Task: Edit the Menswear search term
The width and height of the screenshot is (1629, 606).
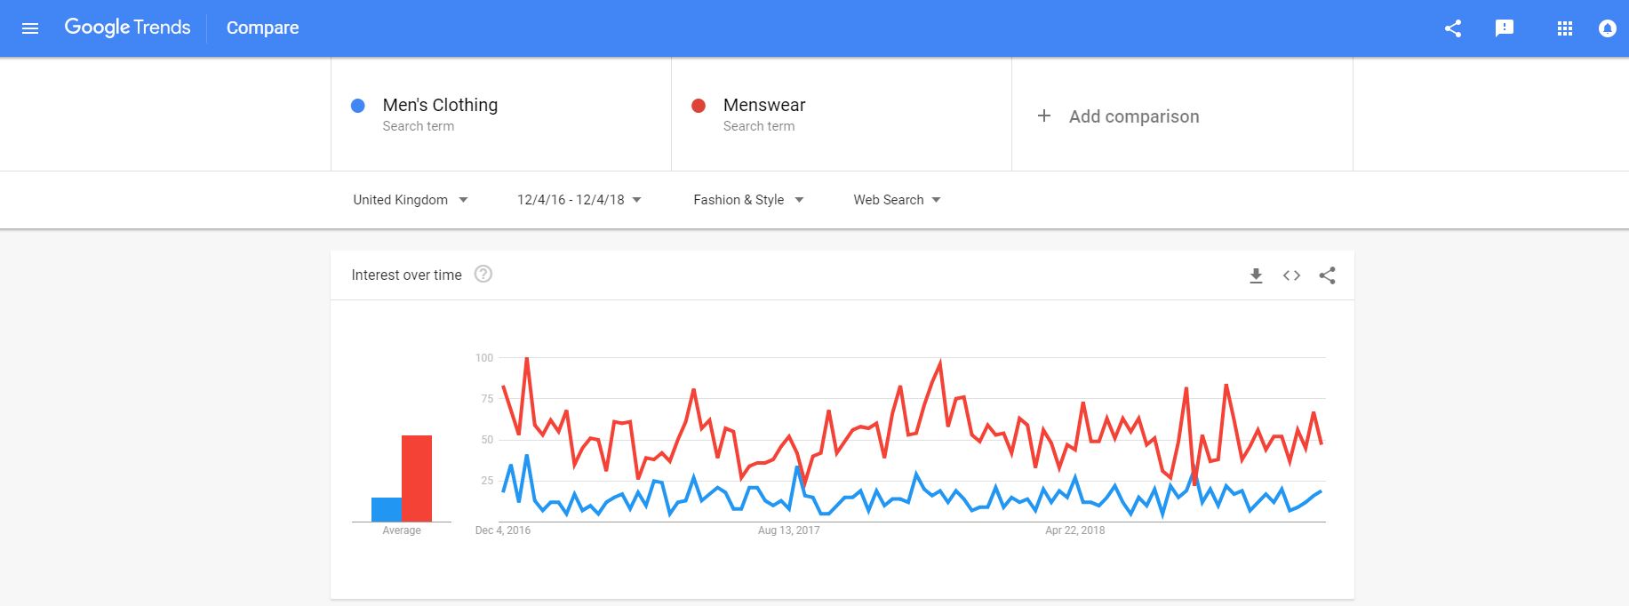Action: 764,105
